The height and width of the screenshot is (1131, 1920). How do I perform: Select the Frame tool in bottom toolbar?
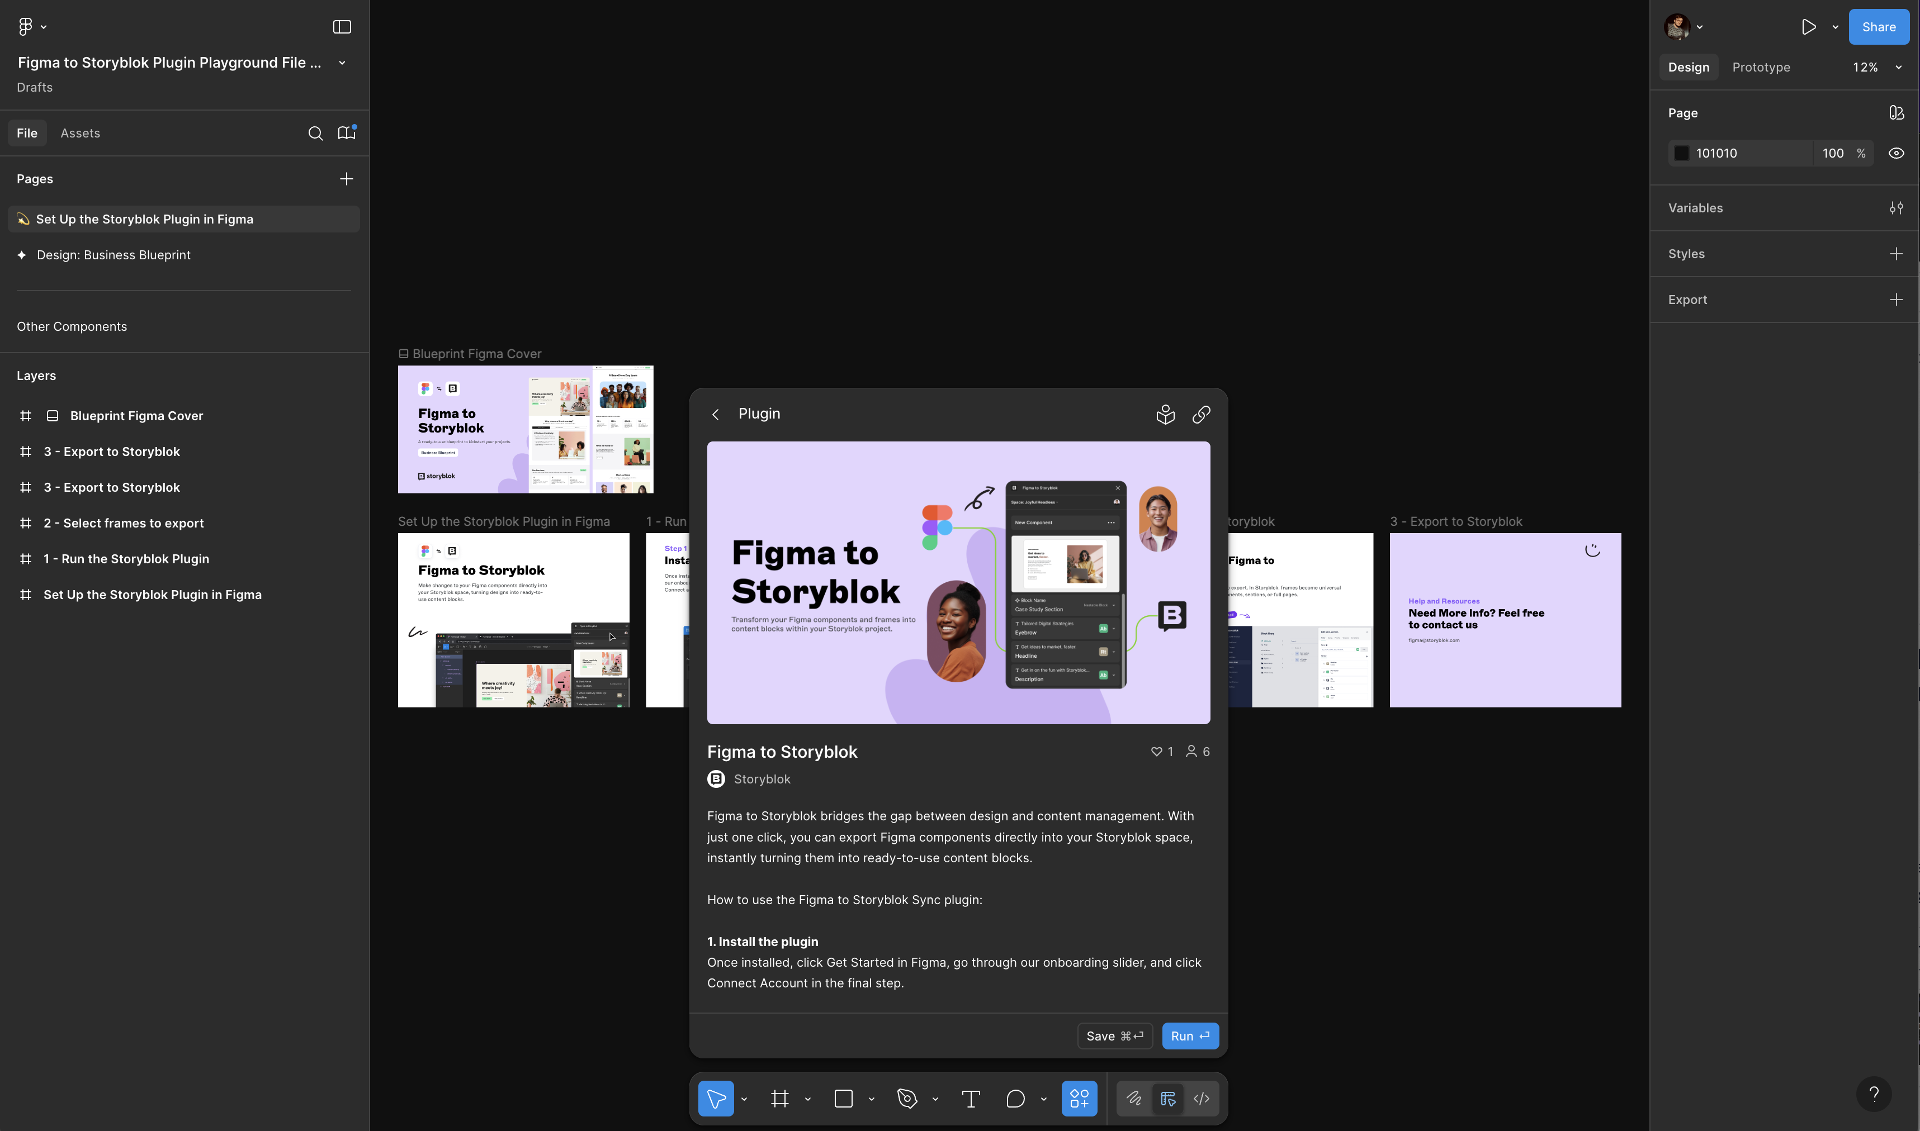tap(779, 1098)
